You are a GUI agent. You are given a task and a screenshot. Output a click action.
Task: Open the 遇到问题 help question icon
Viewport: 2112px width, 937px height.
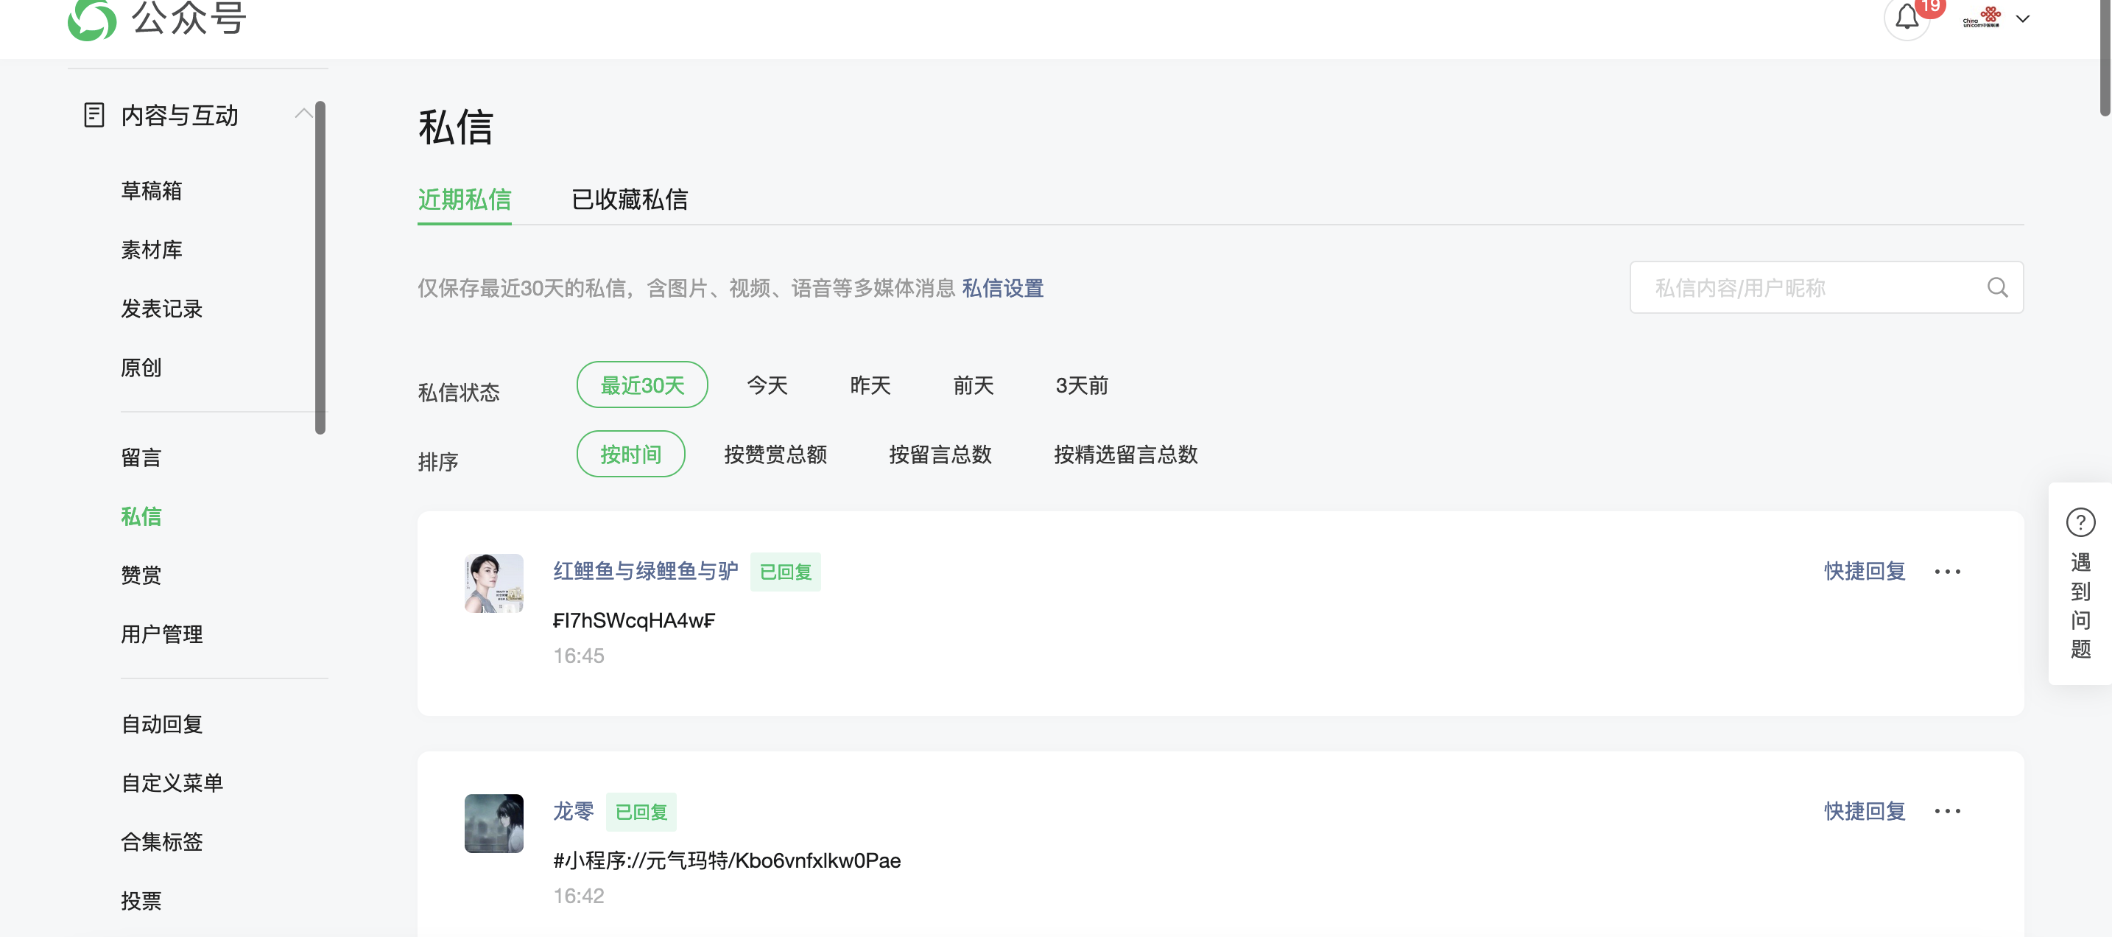pyautogui.click(x=2080, y=523)
